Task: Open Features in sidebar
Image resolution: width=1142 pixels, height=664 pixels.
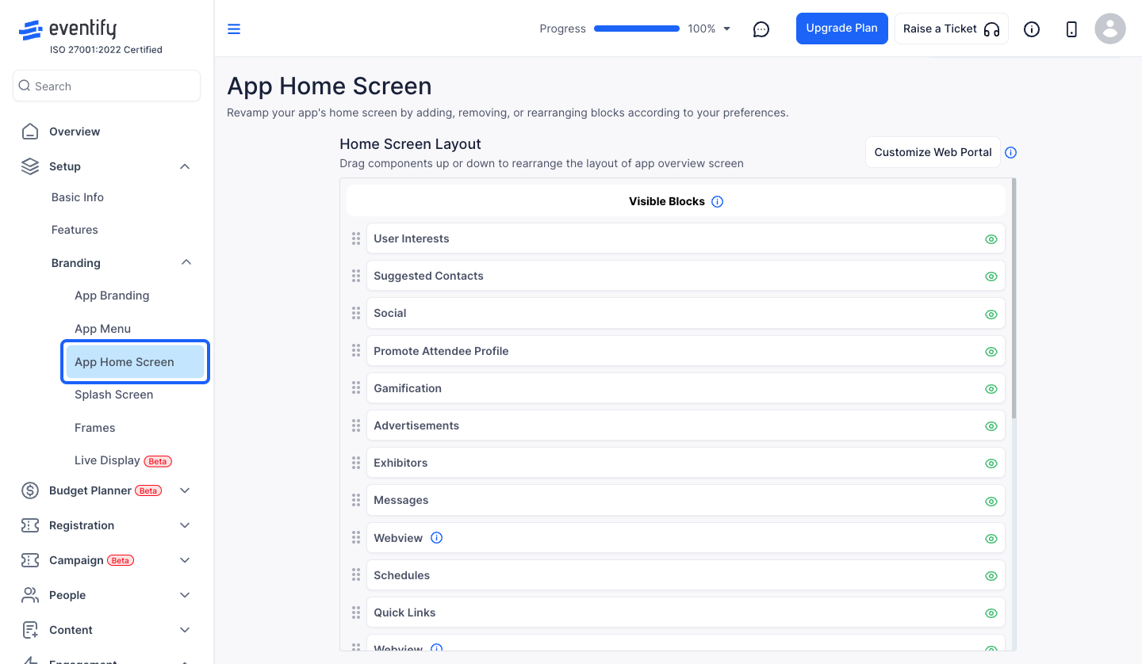Action: pyautogui.click(x=75, y=230)
